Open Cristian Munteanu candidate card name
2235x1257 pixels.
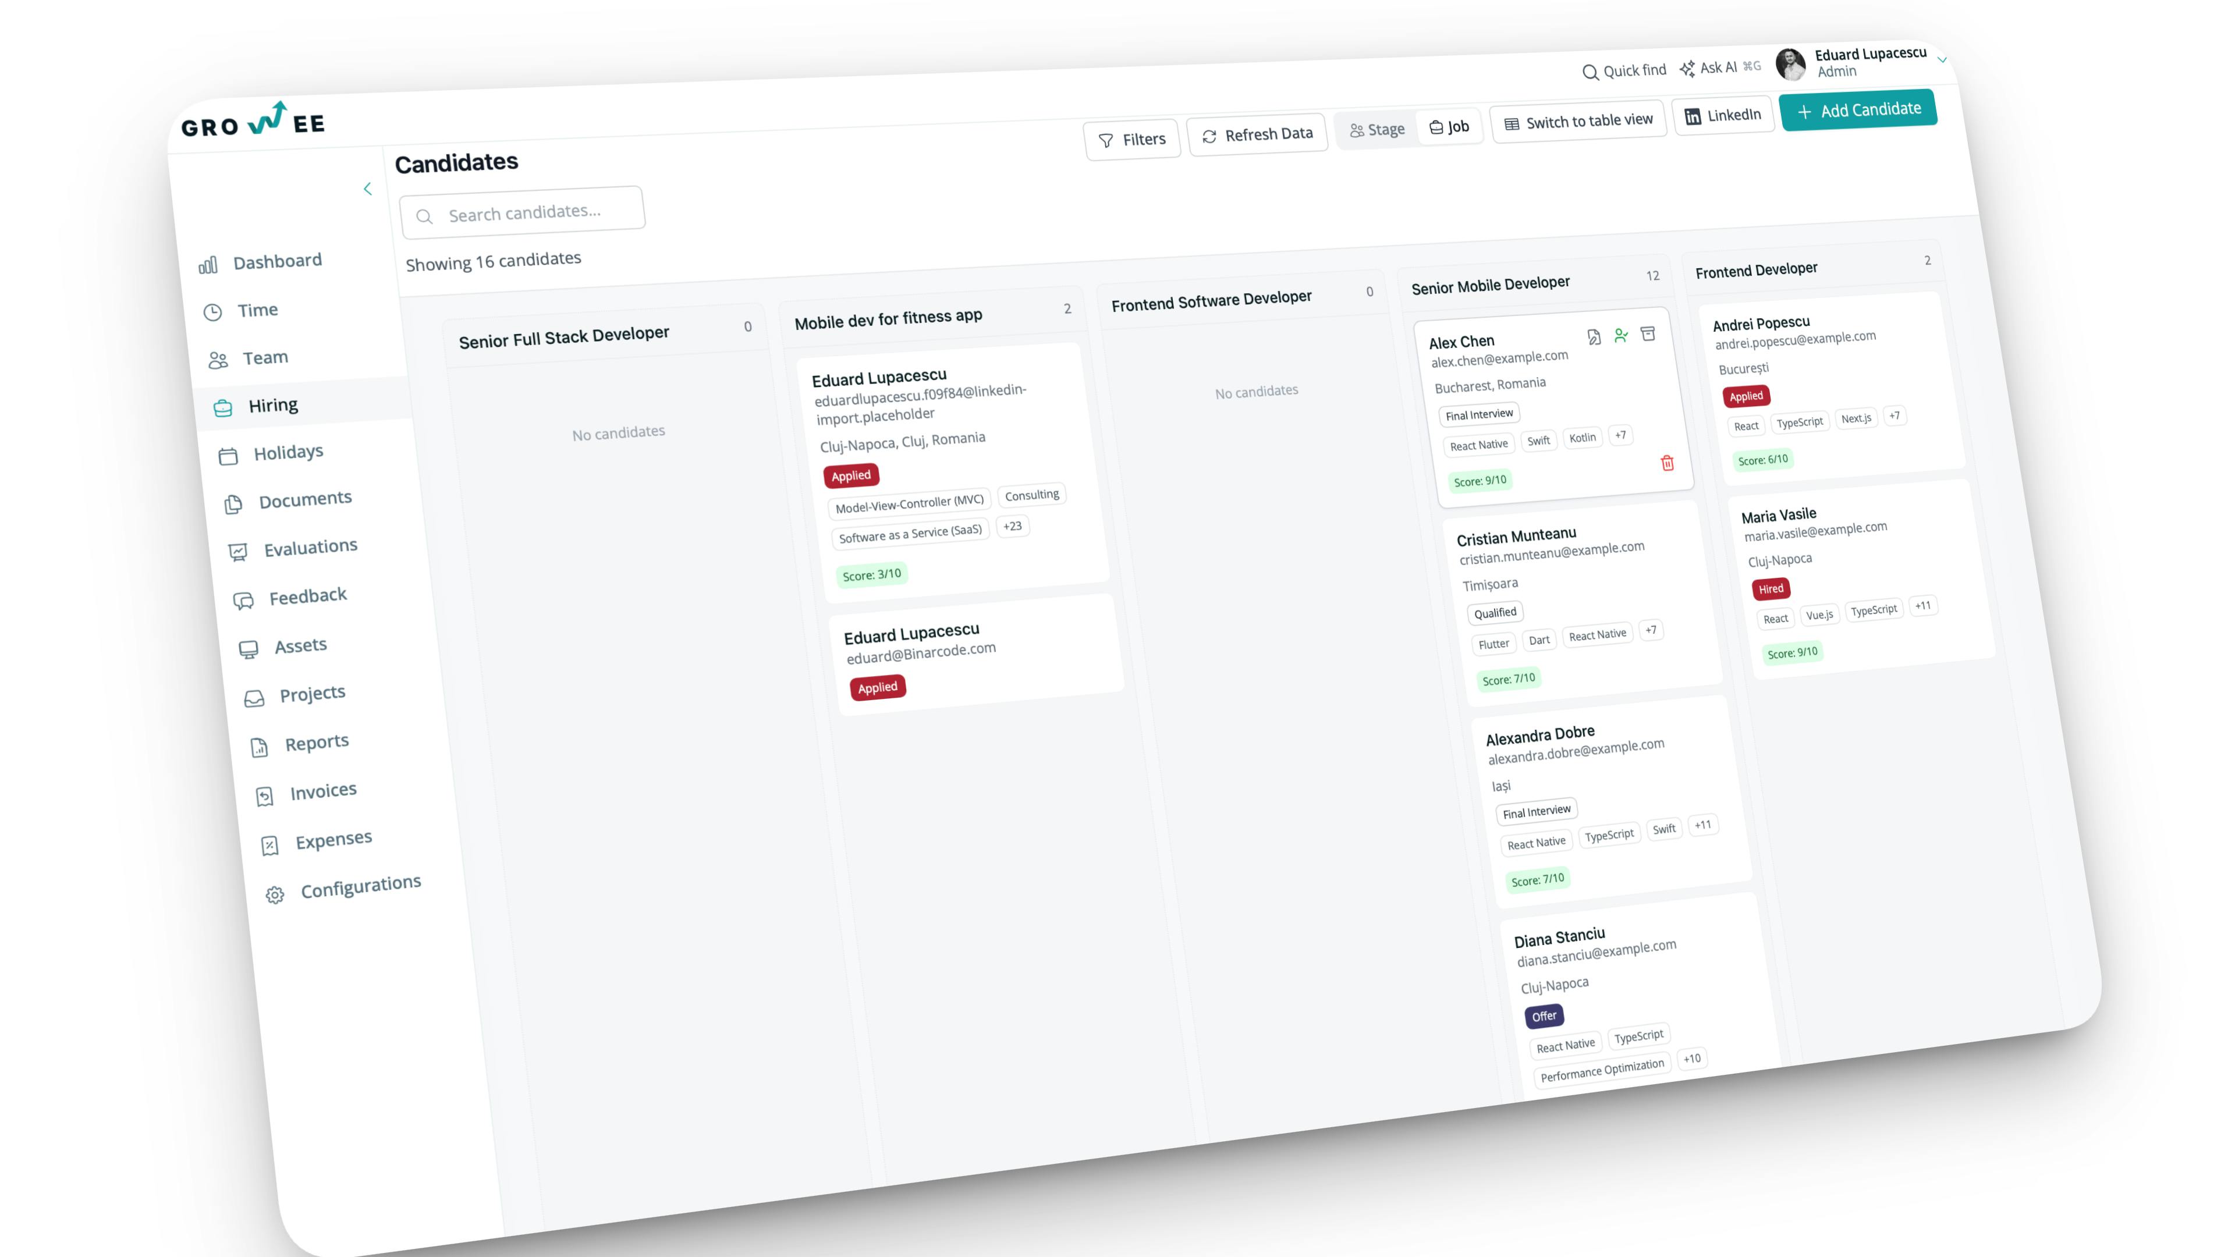click(1516, 536)
